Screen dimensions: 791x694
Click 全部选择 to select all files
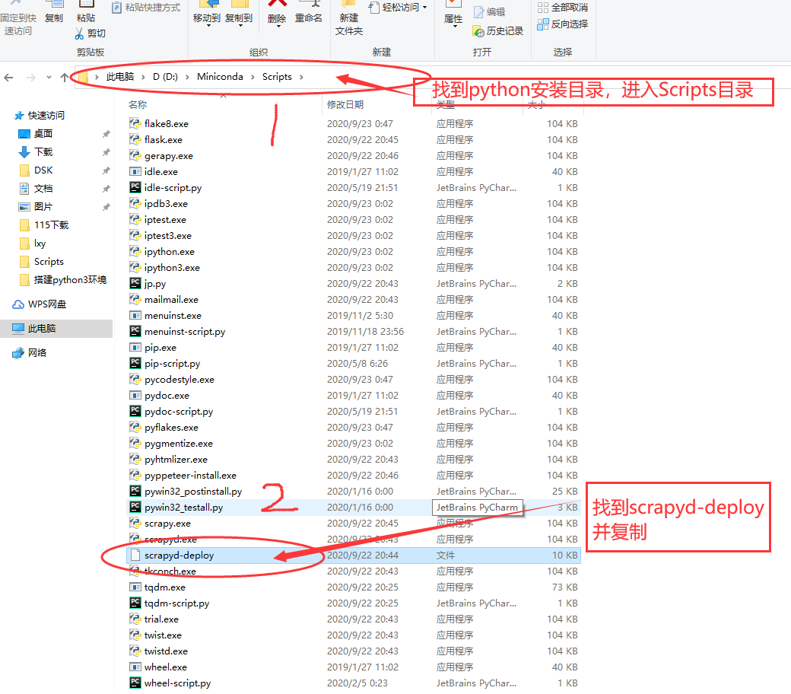(563, 5)
